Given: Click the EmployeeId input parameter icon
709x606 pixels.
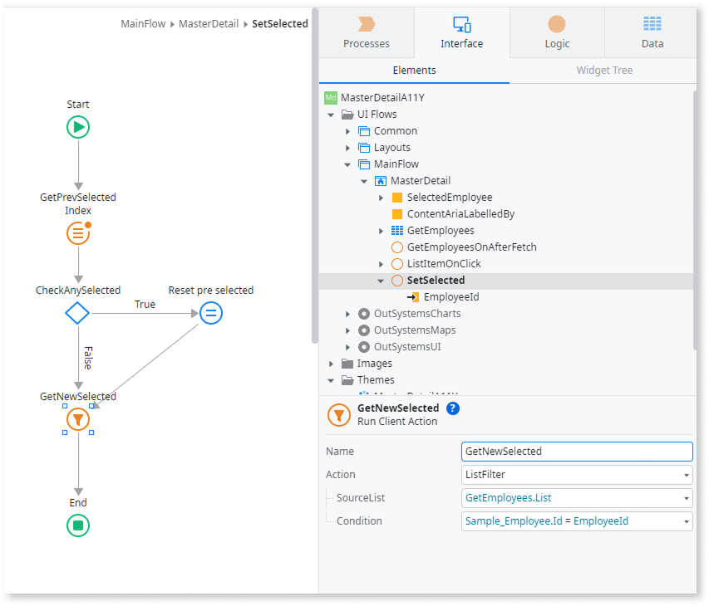Looking at the screenshot, I should pyautogui.click(x=413, y=297).
